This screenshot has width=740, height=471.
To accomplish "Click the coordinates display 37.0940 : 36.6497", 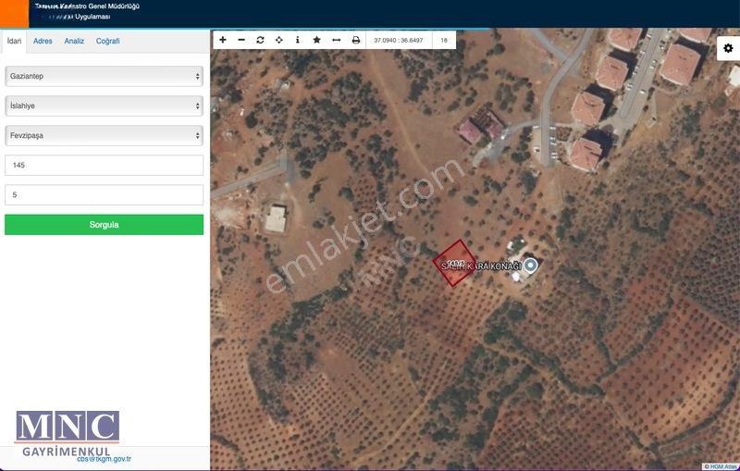I will coord(399,40).
